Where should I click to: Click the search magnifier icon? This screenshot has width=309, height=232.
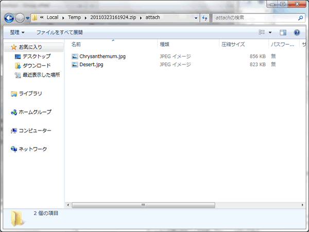point(301,18)
